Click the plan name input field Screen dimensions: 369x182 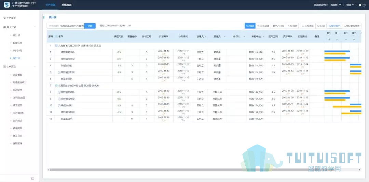[x=65, y=26]
